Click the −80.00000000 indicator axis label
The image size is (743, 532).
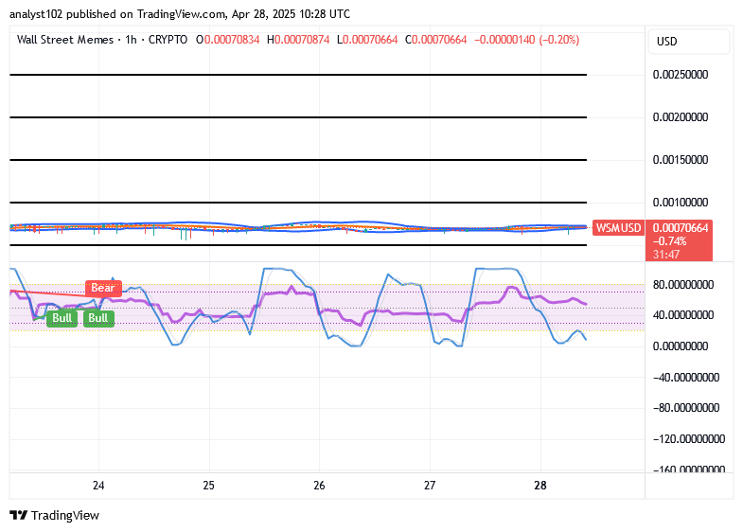tap(686, 408)
